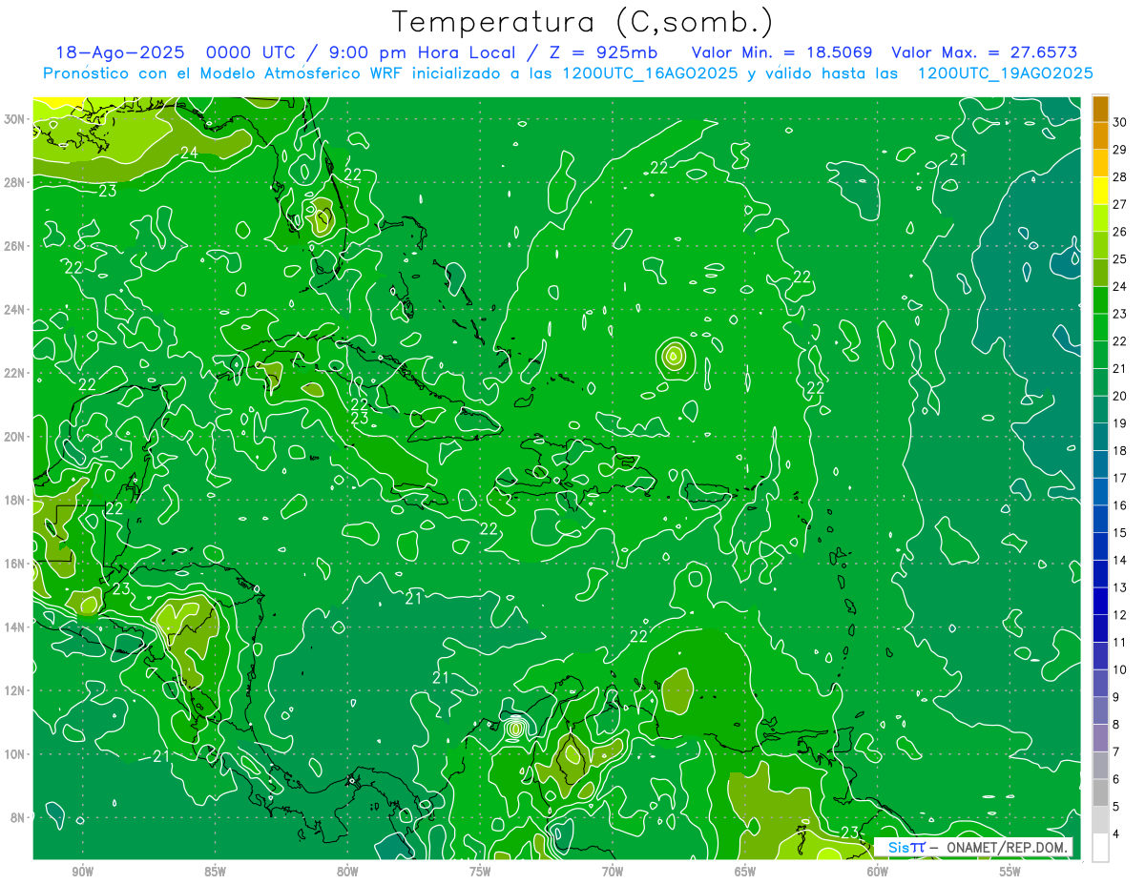Select valid-until time '1200UTC_19AGO2025'
This screenshot has width=1145, height=884.
click(1005, 73)
